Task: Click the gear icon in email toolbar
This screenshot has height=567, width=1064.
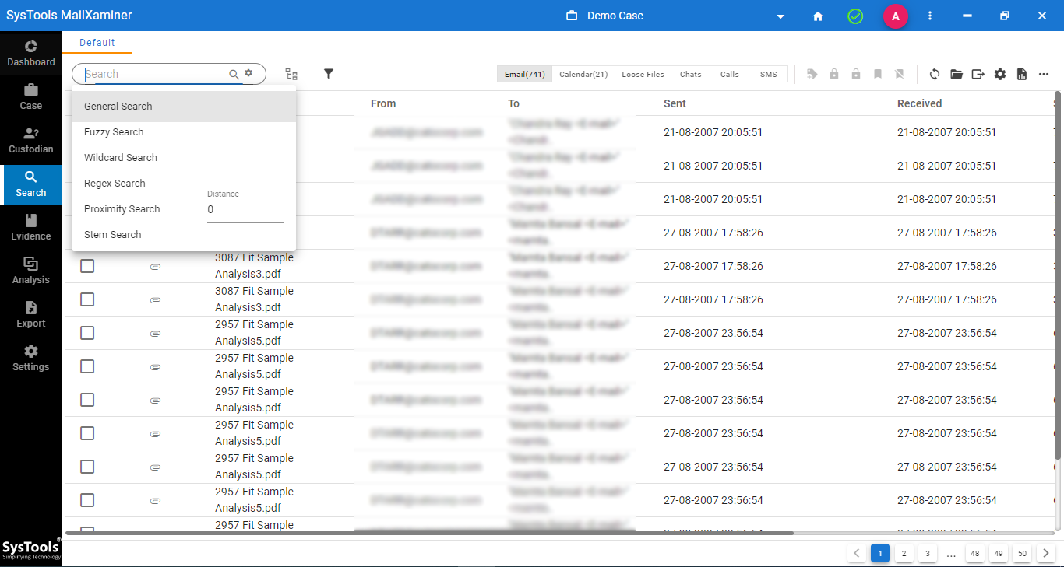Action: click(1000, 74)
